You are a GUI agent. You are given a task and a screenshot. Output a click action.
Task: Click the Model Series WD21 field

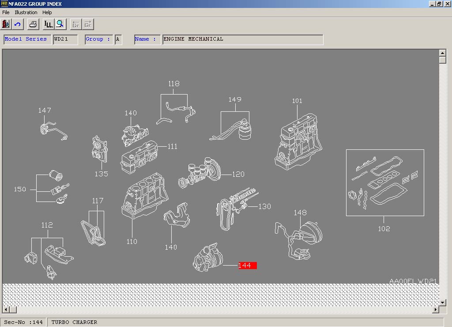65,39
